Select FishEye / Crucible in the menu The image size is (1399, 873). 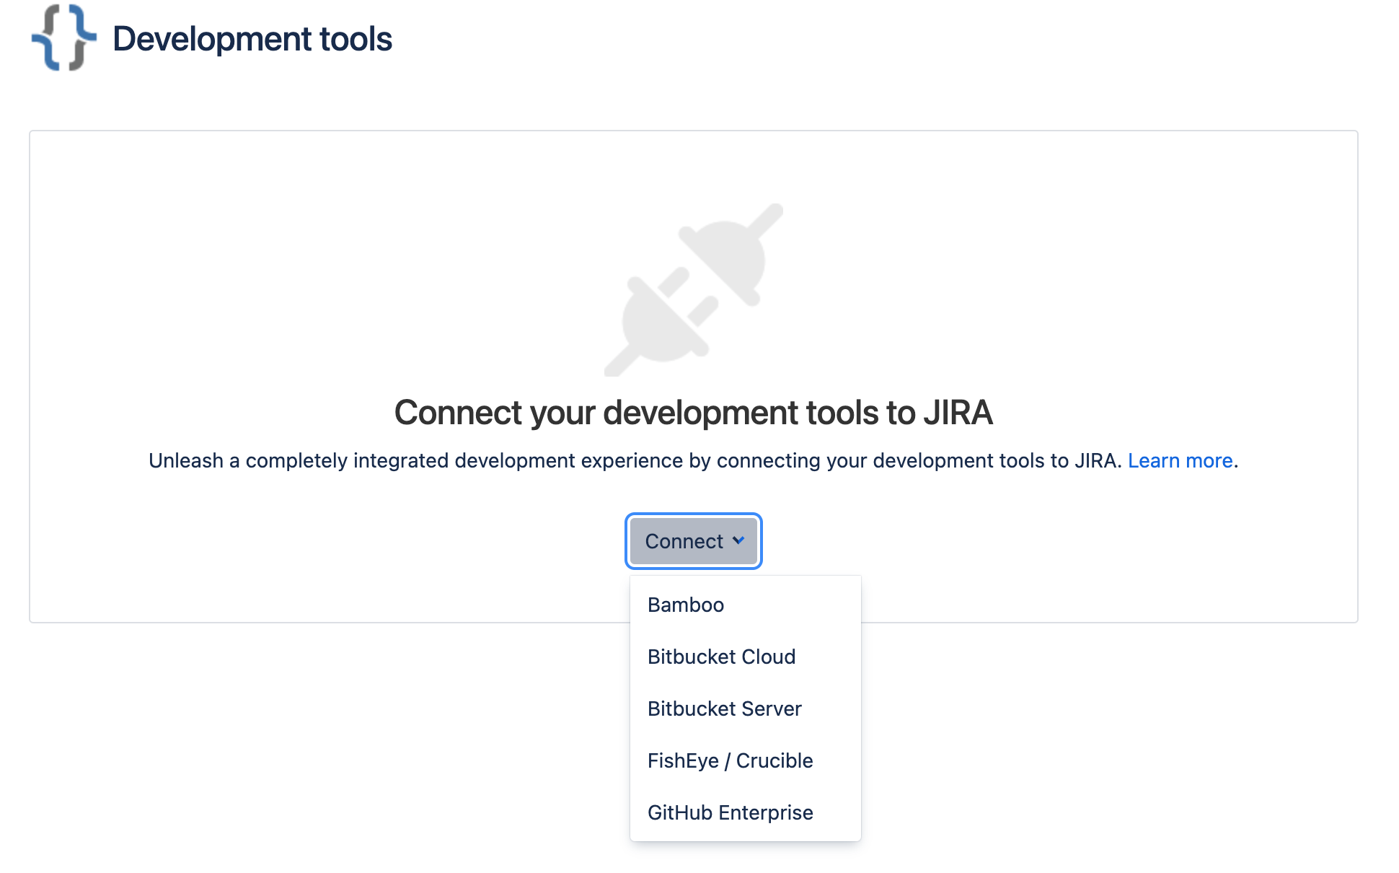pos(746,760)
